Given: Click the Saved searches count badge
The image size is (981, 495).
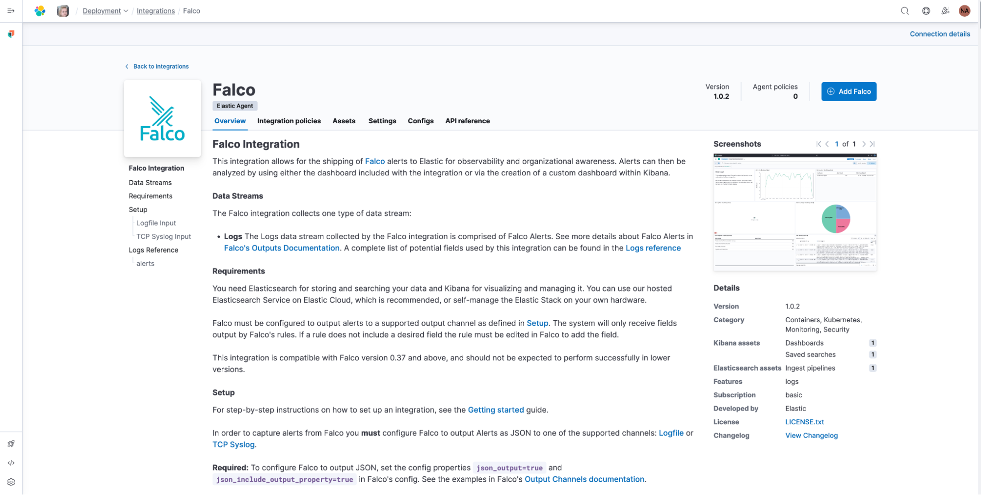Looking at the screenshot, I should (x=873, y=355).
